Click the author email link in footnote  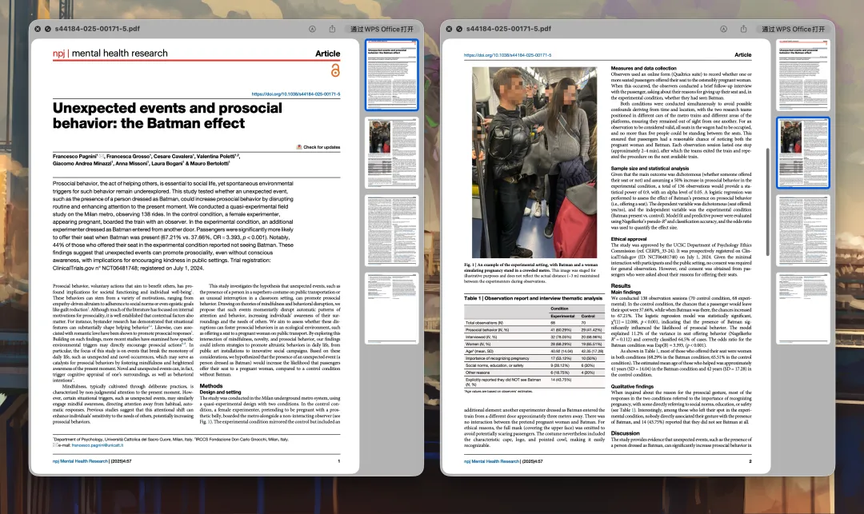pos(97,445)
